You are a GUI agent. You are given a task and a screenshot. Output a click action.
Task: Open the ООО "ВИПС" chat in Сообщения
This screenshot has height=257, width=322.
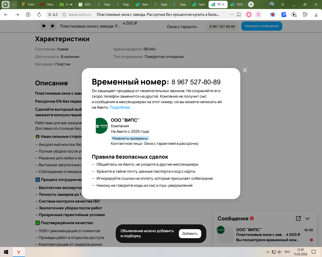(265, 235)
